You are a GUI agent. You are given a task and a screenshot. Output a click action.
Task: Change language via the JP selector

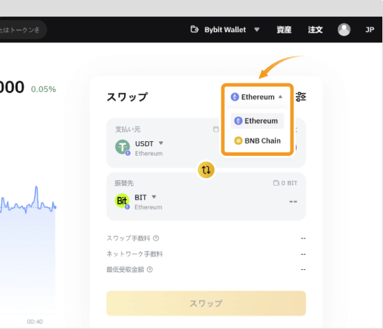[370, 29]
